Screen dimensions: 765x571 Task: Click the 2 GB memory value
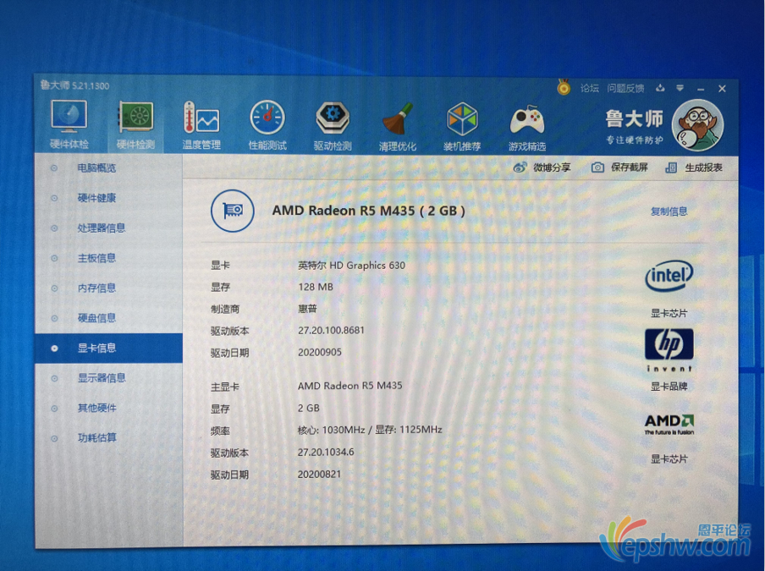[x=308, y=408]
